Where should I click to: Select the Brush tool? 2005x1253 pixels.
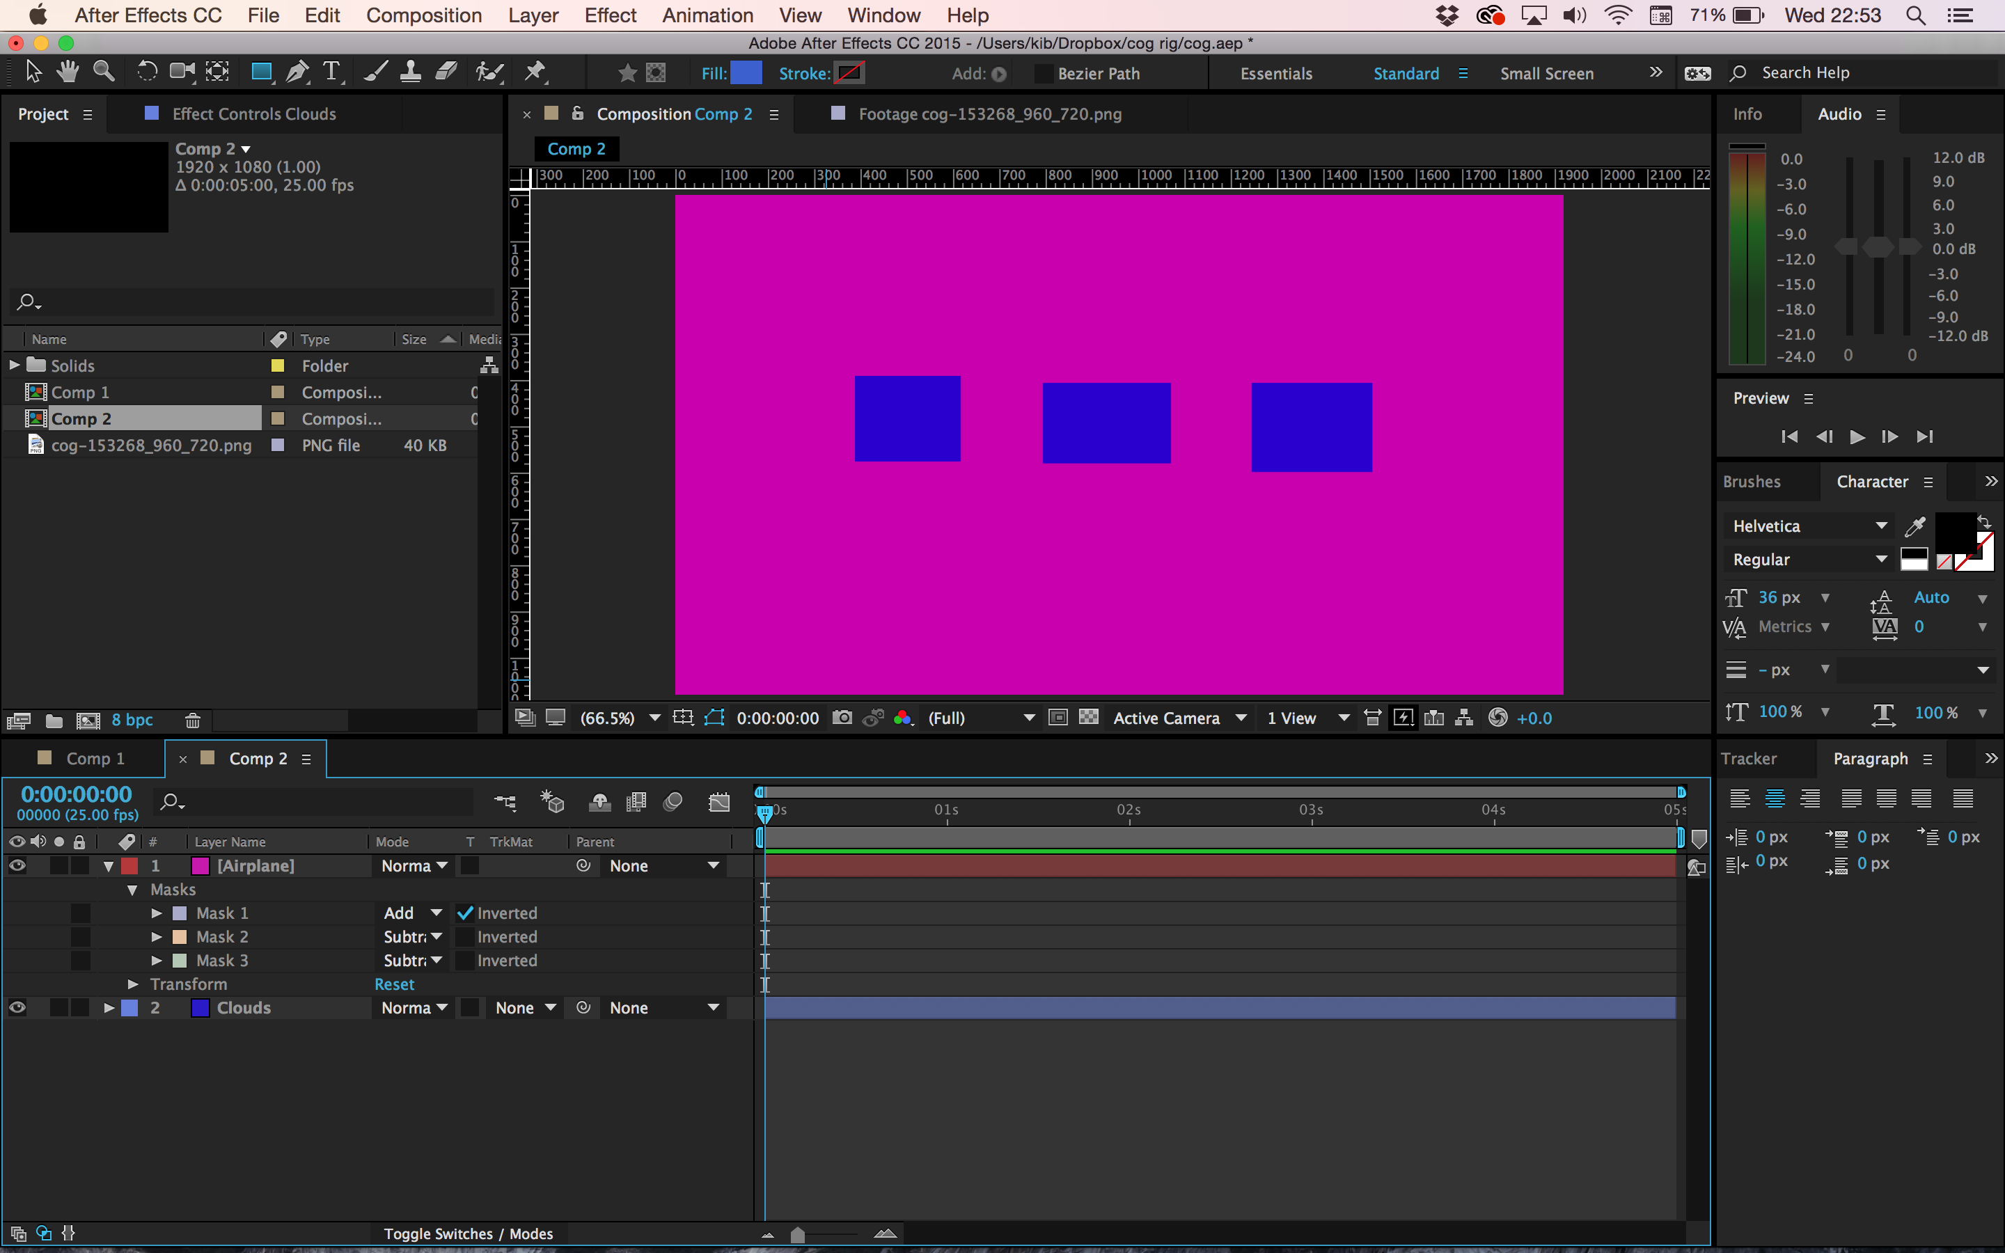(x=375, y=72)
